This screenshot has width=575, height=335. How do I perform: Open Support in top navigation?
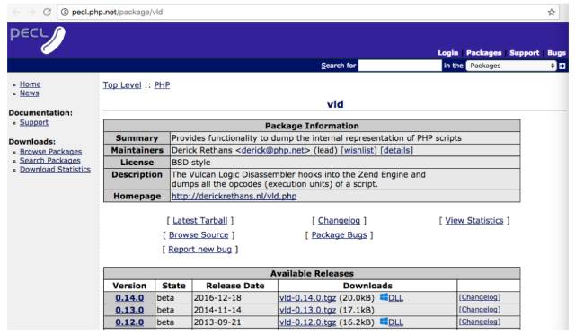[524, 53]
